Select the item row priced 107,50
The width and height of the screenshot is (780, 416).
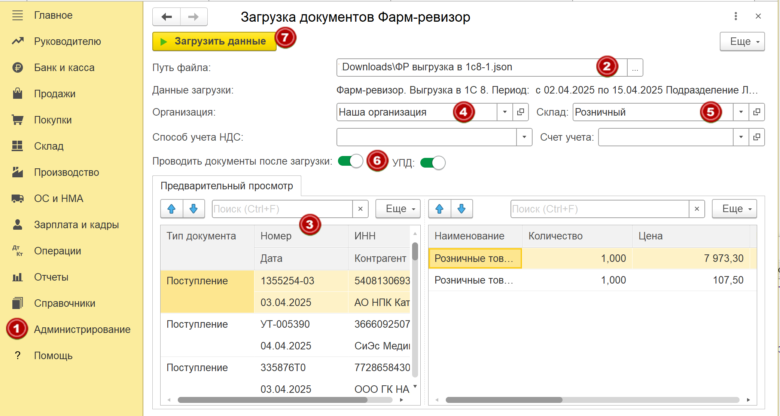592,280
